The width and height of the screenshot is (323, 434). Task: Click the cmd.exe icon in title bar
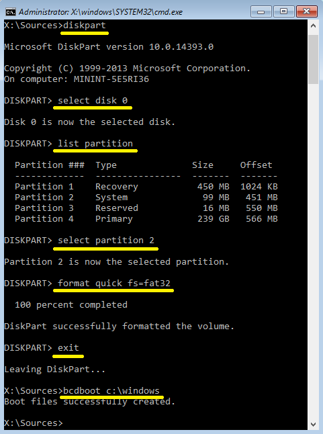point(11,12)
